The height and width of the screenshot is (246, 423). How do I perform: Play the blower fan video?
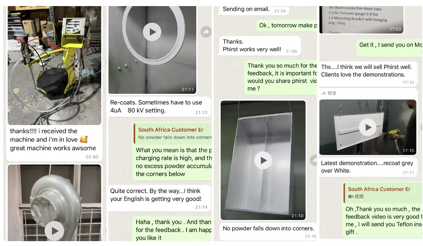pyautogui.click(x=54, y=231)
